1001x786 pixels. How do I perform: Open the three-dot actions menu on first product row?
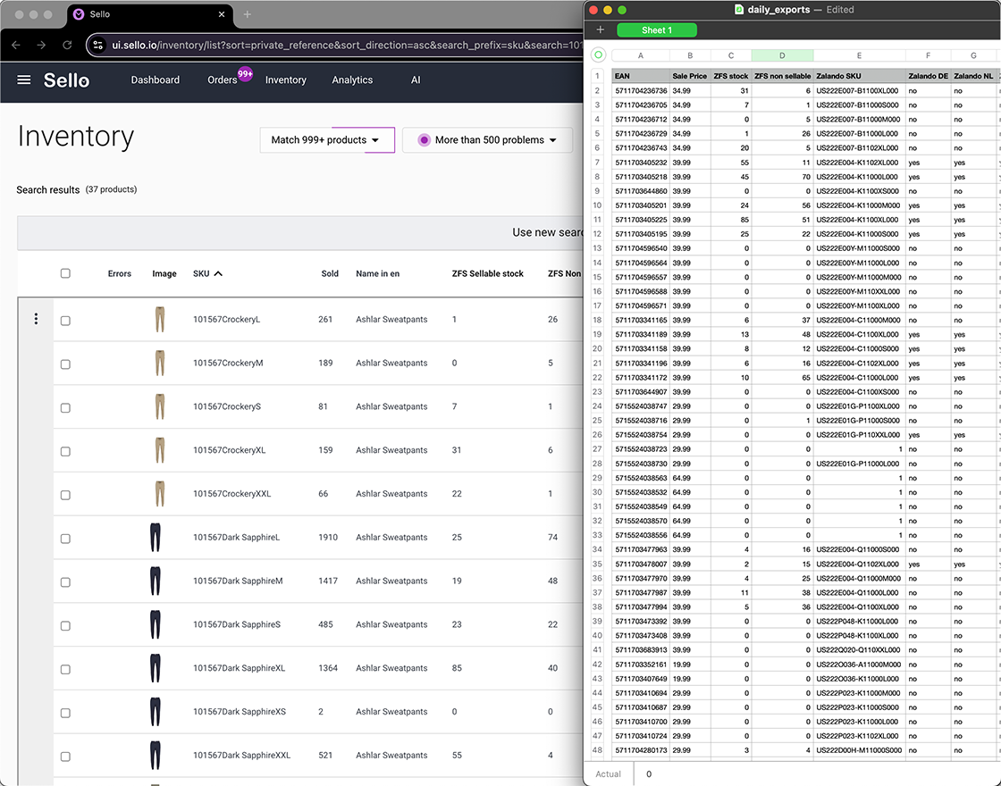pos(36,318)
